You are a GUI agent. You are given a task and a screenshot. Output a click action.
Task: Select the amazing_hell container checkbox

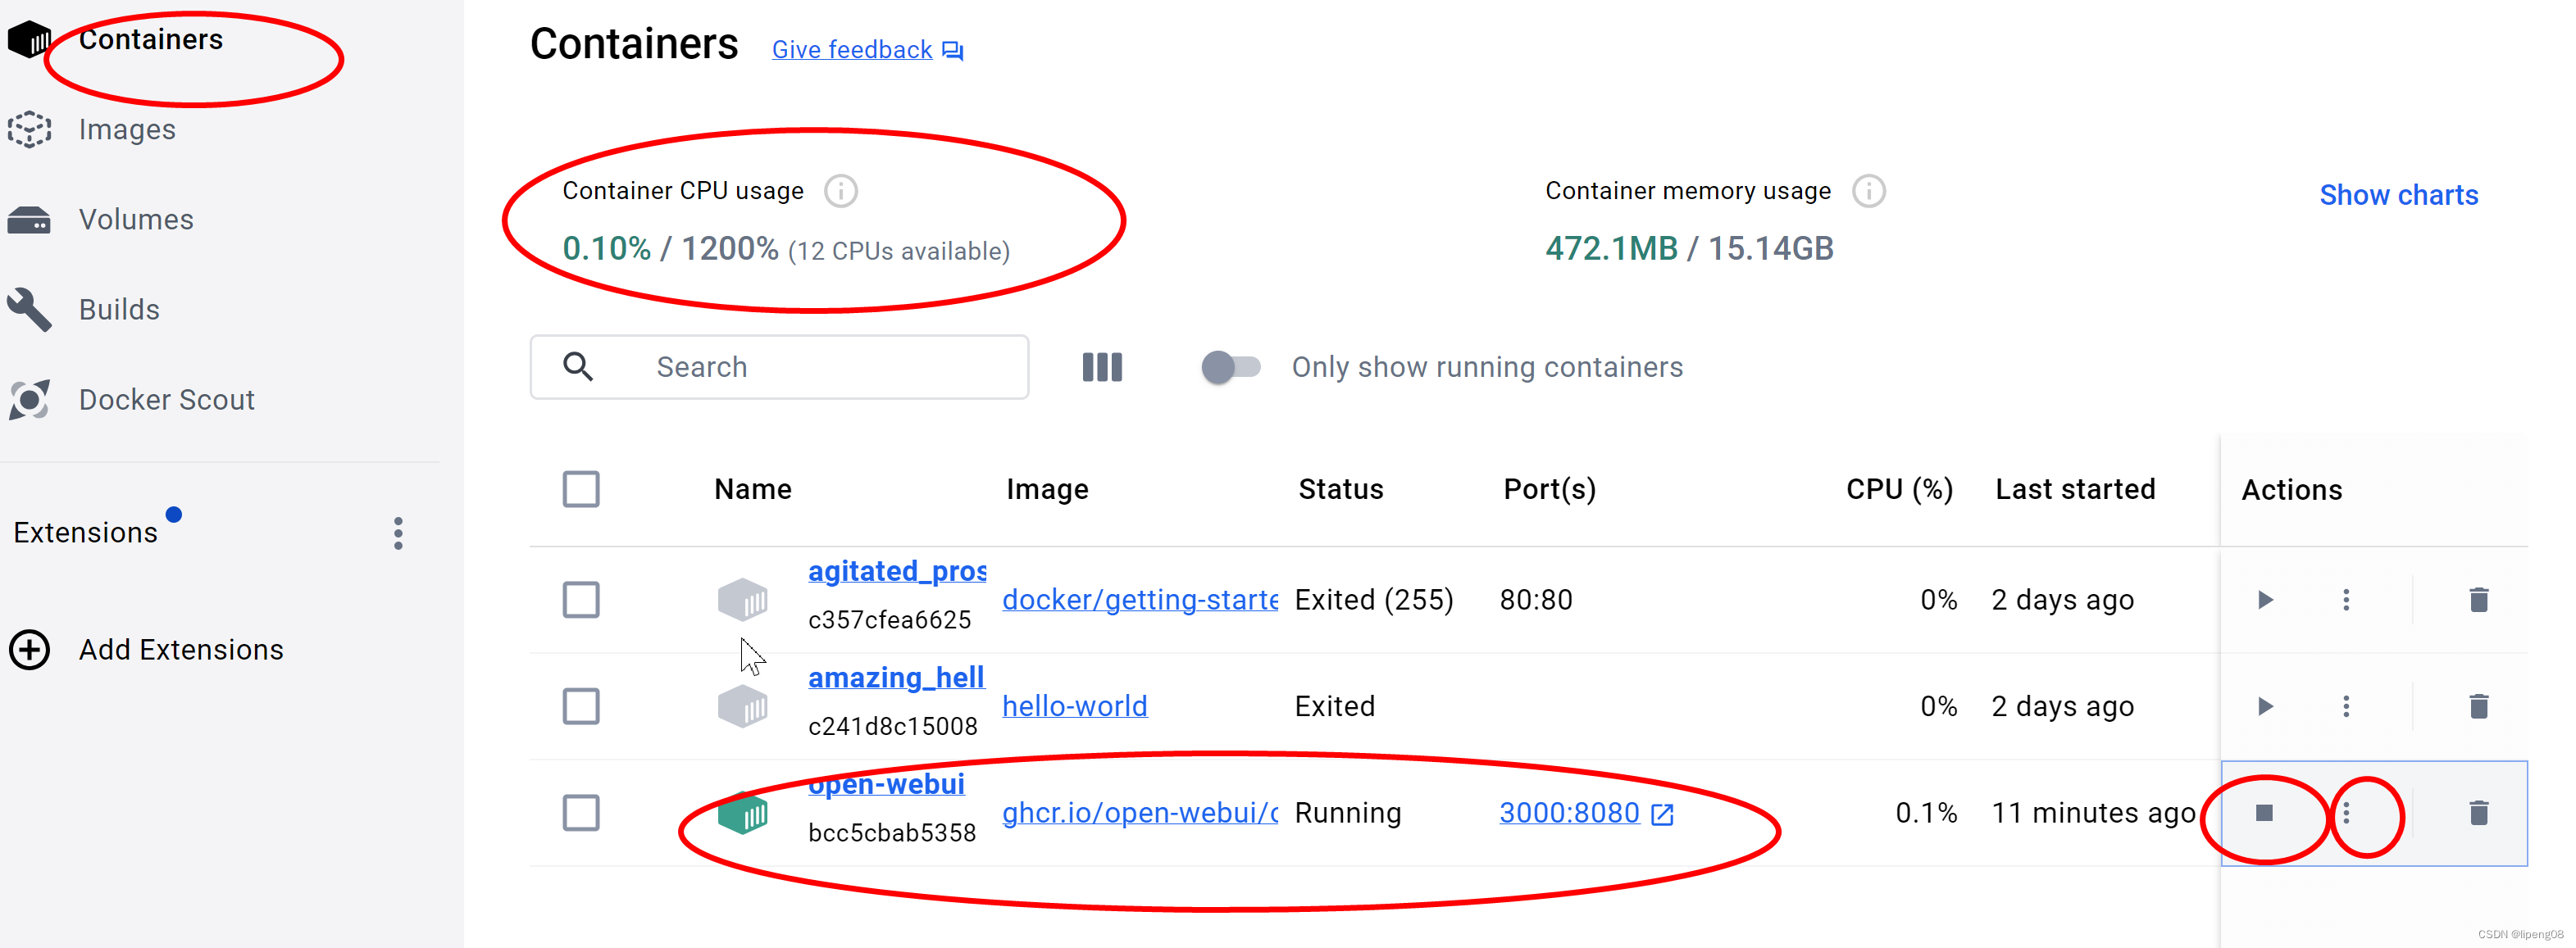click(581, 706)
